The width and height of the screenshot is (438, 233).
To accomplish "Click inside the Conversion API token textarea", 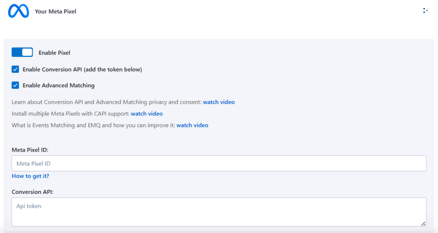I will tap(218, 212).
